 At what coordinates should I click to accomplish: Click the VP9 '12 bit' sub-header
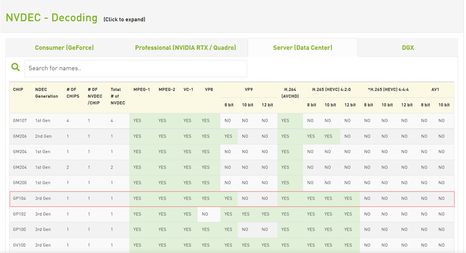267,105
